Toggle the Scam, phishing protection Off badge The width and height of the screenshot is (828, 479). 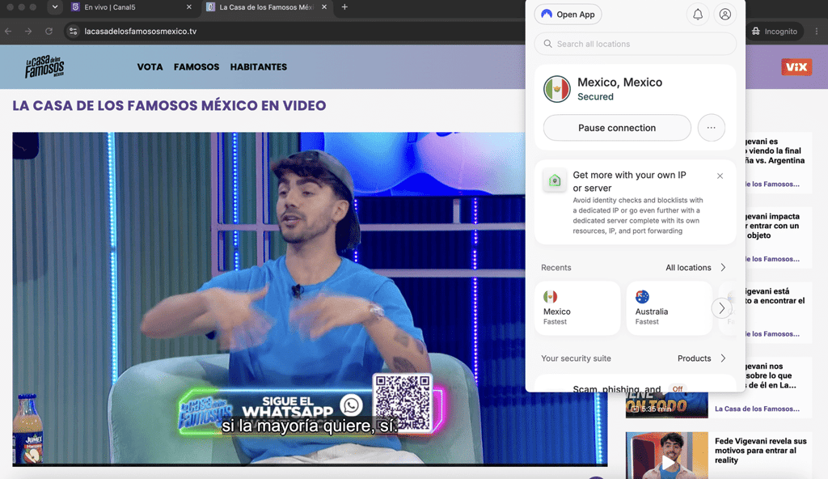tap(677, 388)
